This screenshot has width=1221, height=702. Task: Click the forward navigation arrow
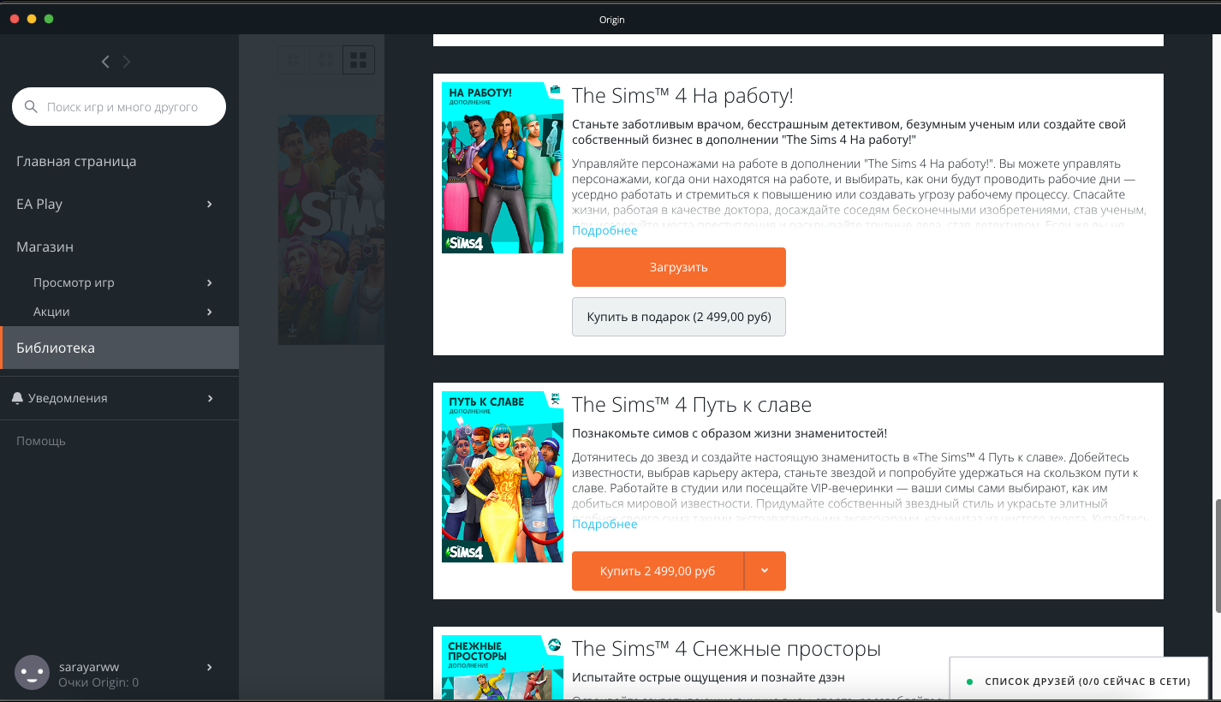click(126, 61)
